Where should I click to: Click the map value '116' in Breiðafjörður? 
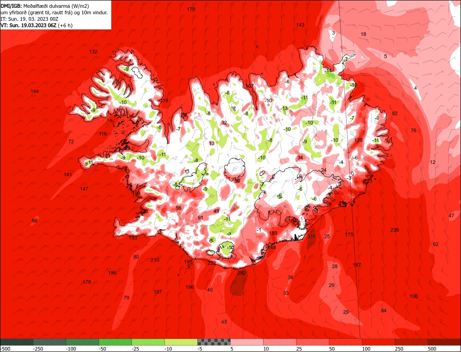[x=103, y=134]
